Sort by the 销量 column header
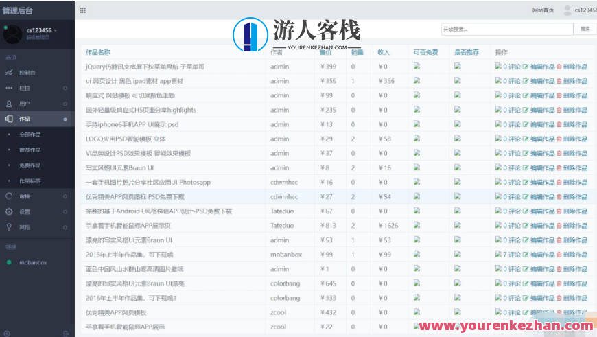 click(x=357, y=52)
